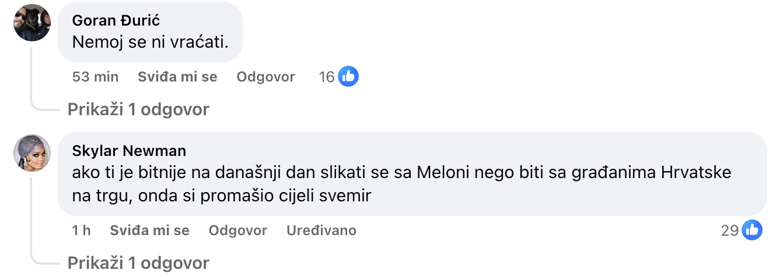783x277 pixels.
Task: Expand Prikaži 1 odgovor under Skylar's comment
Action: (138, 263)
